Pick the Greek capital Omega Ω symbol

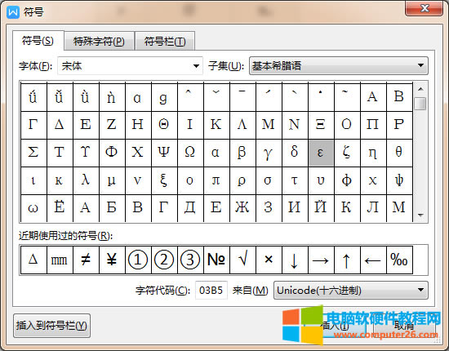click(x=190, y=153)
